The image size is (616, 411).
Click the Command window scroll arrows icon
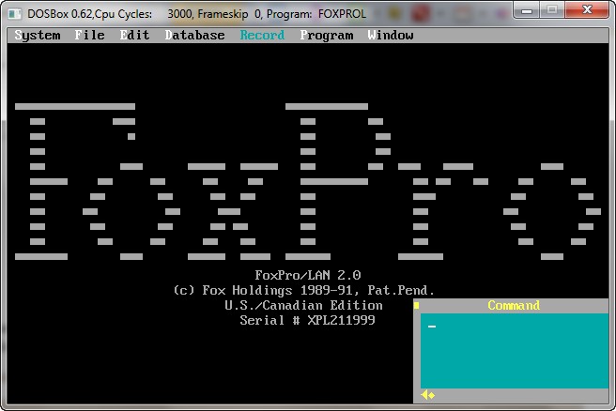428,395
